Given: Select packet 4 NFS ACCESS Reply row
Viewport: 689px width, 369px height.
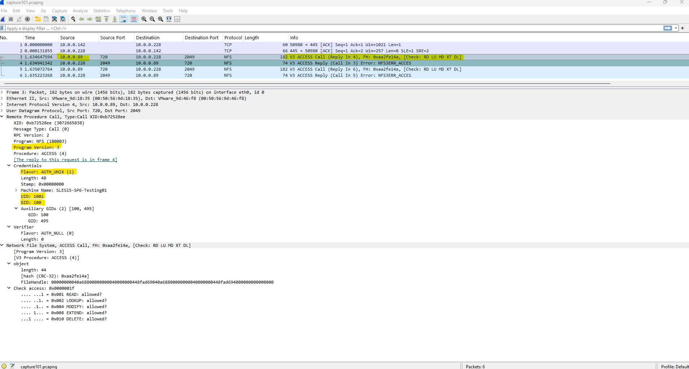Looking at the screenshot, I should 344,63.
